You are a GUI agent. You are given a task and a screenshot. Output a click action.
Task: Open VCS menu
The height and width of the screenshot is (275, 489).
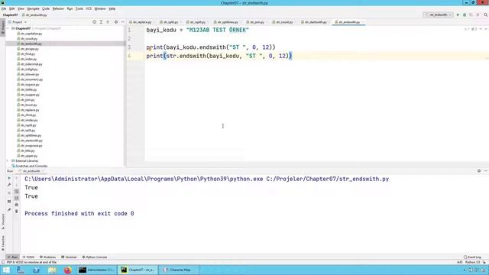pyautogui.click(x=89, y=8)
